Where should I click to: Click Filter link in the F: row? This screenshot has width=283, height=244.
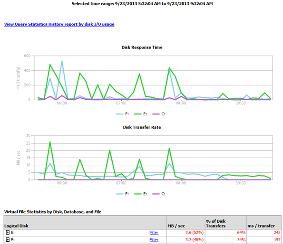tap(154, 240)
